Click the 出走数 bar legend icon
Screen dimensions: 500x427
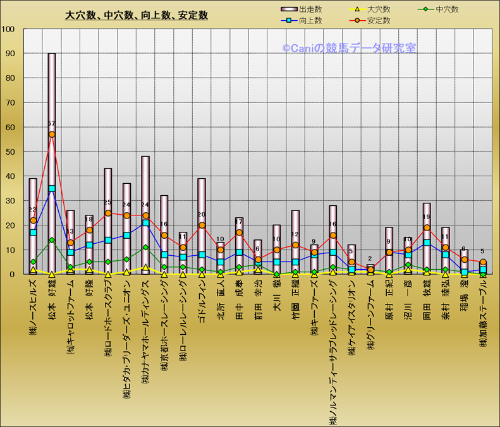(288, 9)
